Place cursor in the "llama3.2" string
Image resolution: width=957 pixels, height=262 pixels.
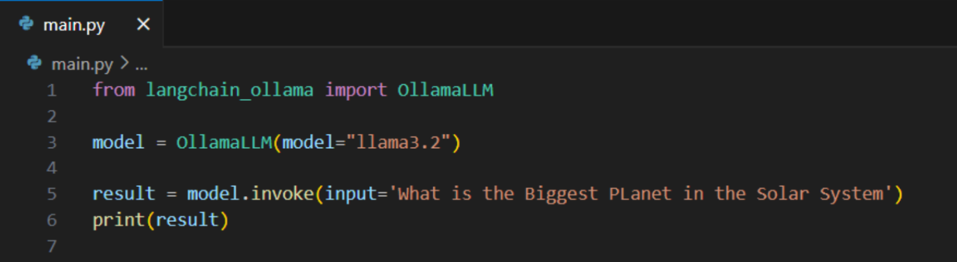click(398, 142)
